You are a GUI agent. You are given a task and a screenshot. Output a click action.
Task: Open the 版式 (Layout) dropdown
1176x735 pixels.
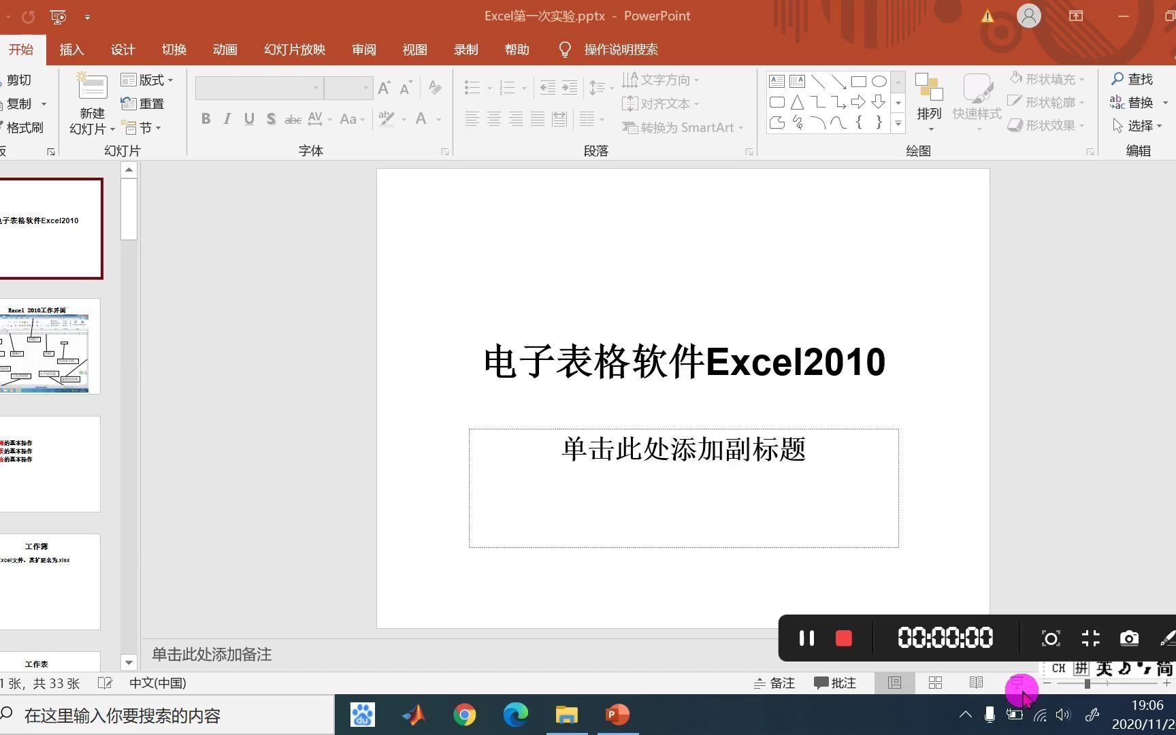pyautogui.click(x=147, y=80)
